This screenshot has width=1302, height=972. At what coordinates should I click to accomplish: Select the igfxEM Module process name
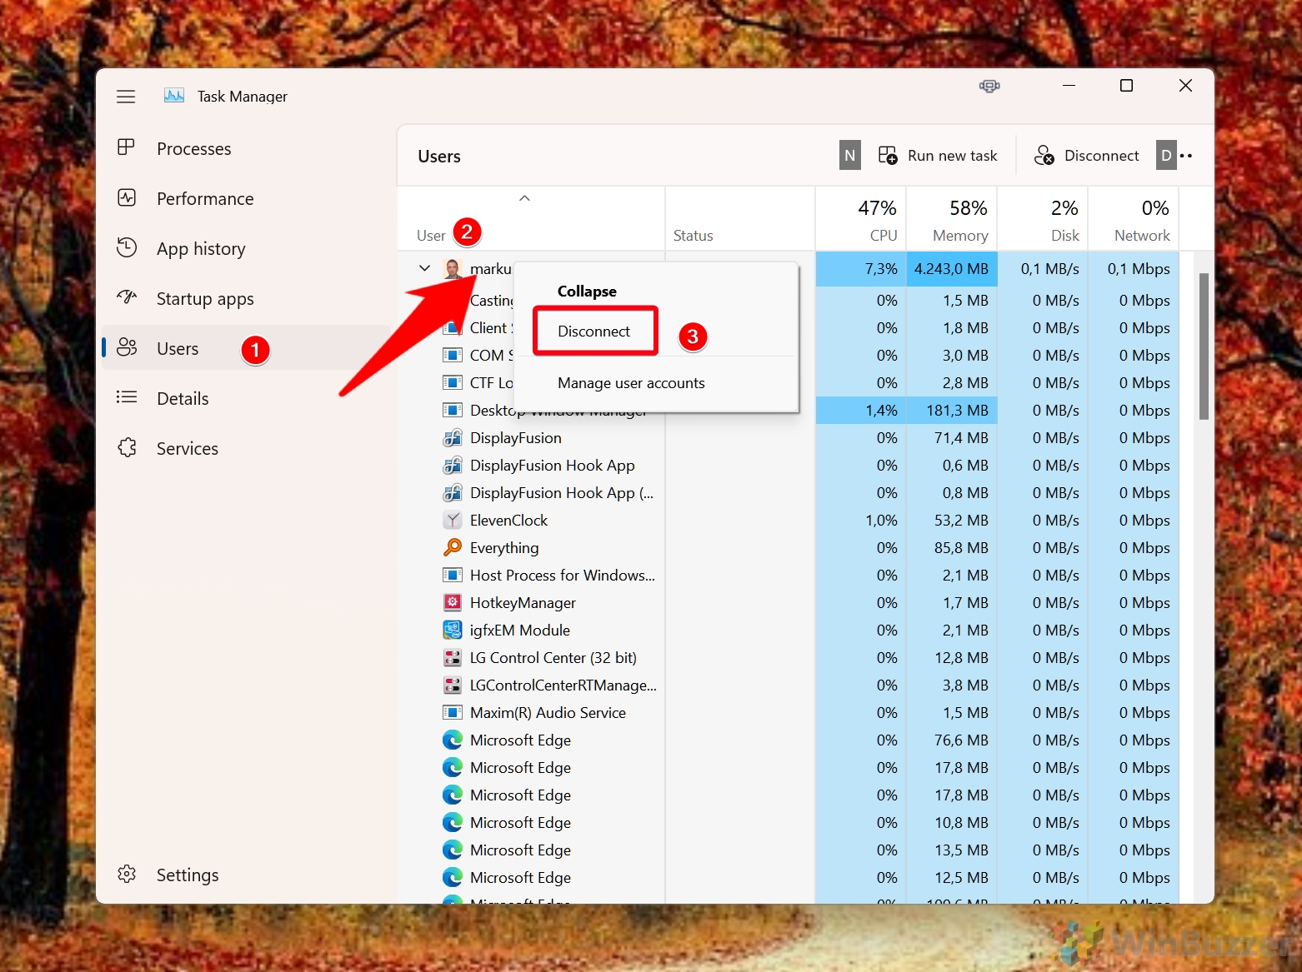point(520,631)
